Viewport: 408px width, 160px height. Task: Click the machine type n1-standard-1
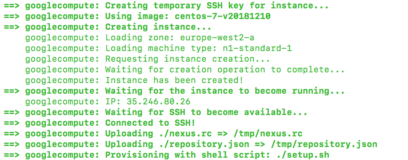tap(249, 48)
